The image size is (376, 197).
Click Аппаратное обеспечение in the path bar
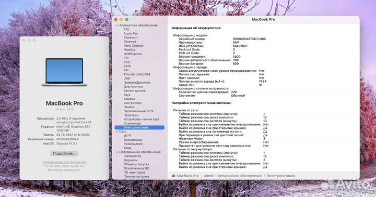[x=240, y=176]
